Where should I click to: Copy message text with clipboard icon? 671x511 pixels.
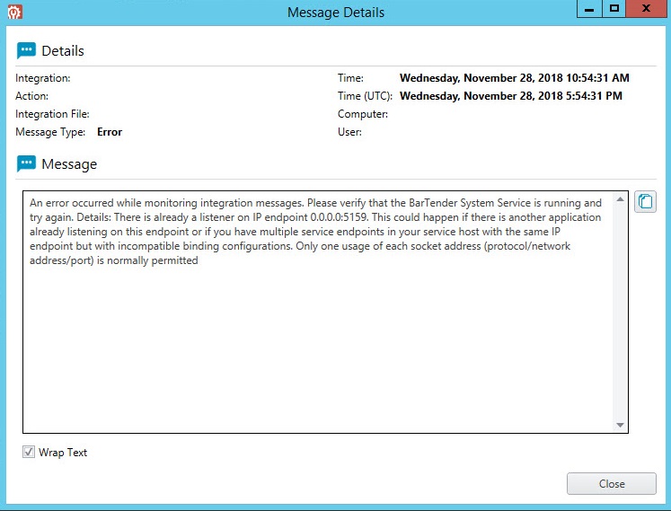[645, 201]
